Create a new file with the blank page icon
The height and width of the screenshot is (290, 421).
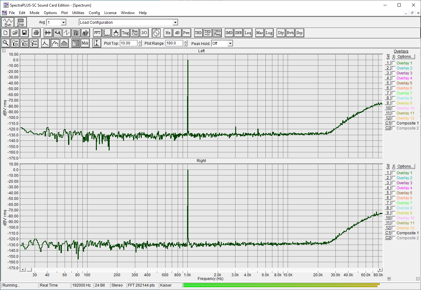click(6, 33)
